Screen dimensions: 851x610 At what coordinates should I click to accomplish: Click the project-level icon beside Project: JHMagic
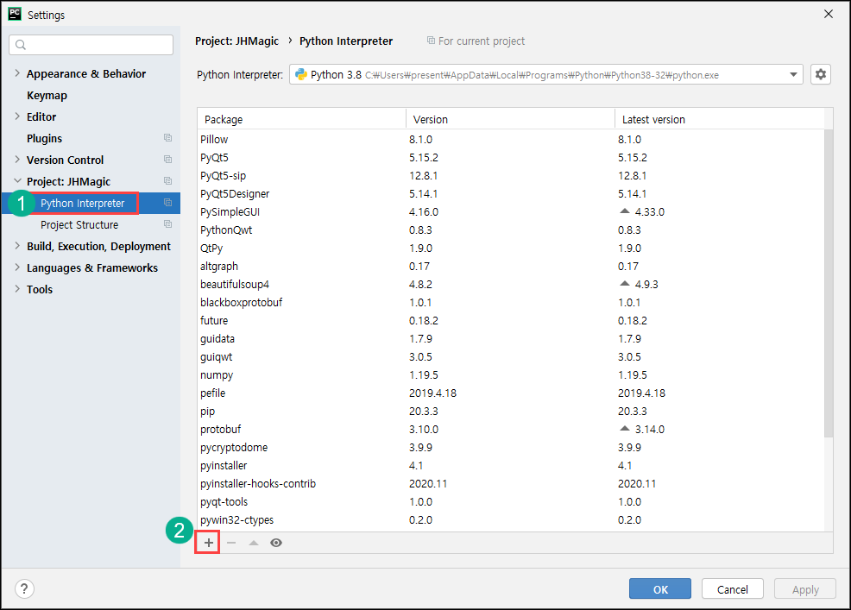(x=167, y=180)
